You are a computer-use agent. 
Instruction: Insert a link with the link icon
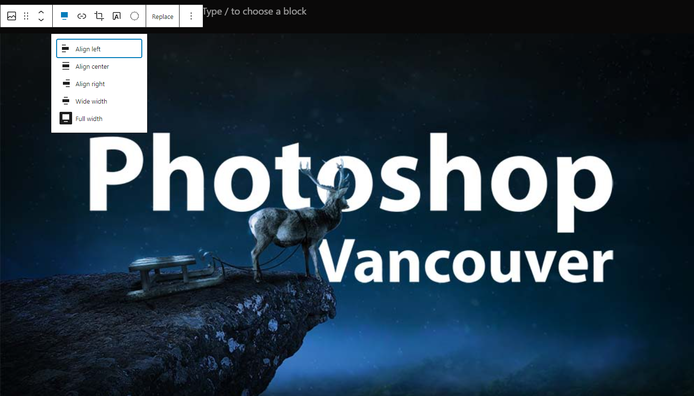[82, 16]
